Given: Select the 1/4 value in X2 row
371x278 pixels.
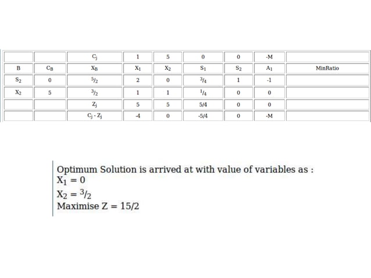Looking at the screenshot, I should pyautogui.click(x=203, y=92).
